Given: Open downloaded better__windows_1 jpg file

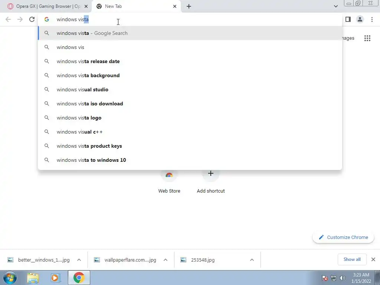Looking at the screenshot, I should pyautogui.click(x=39, y=260).
